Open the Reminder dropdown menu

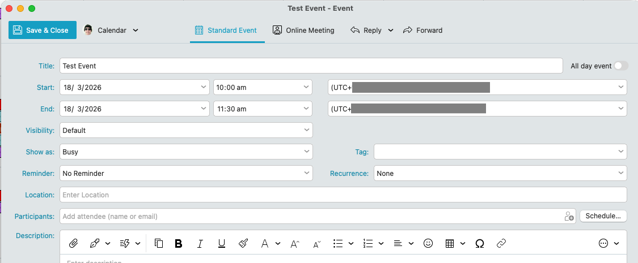186,174
